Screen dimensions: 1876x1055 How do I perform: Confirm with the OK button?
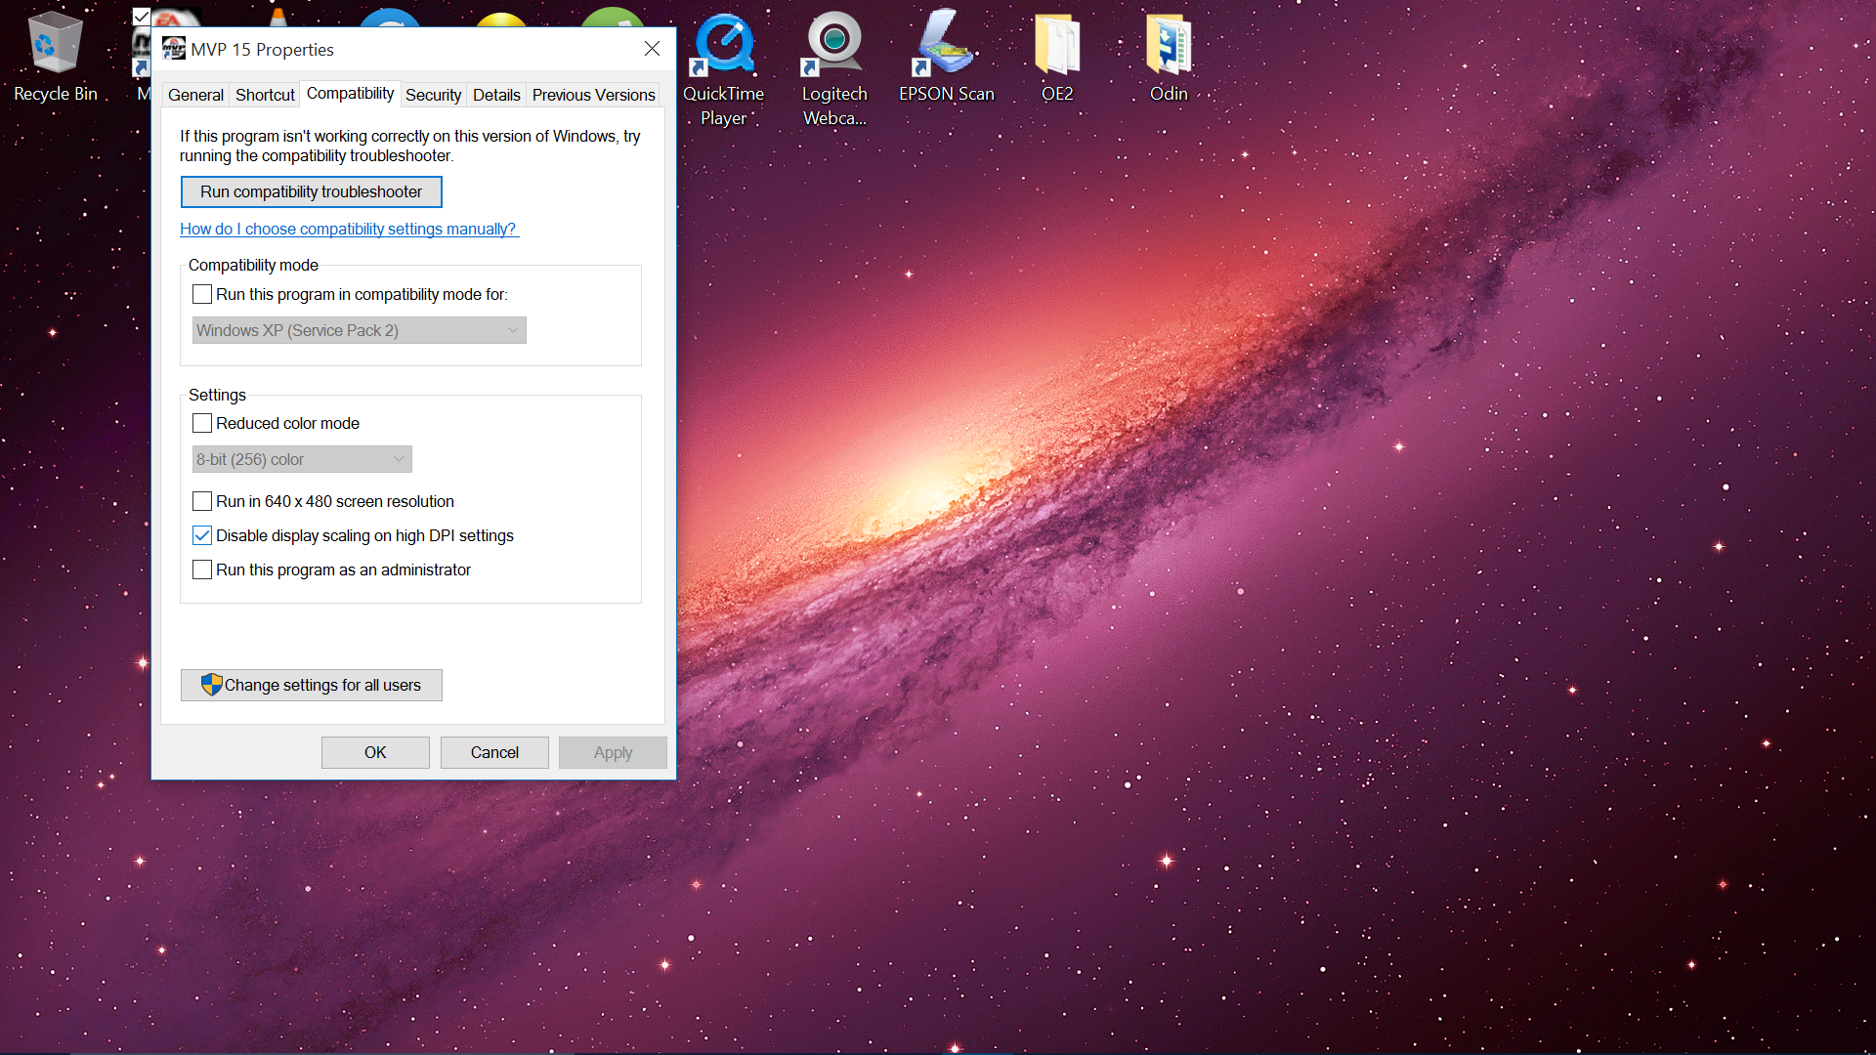coord(375,752)
